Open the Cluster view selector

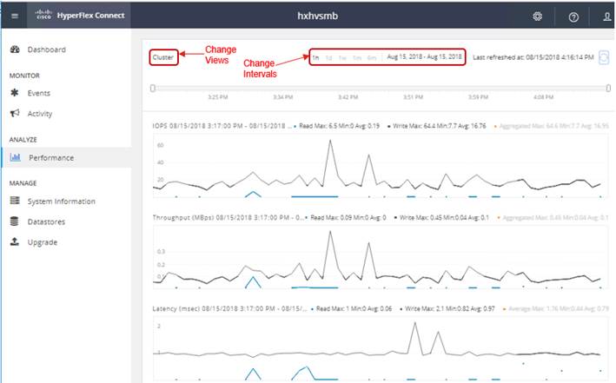point(163,57)
